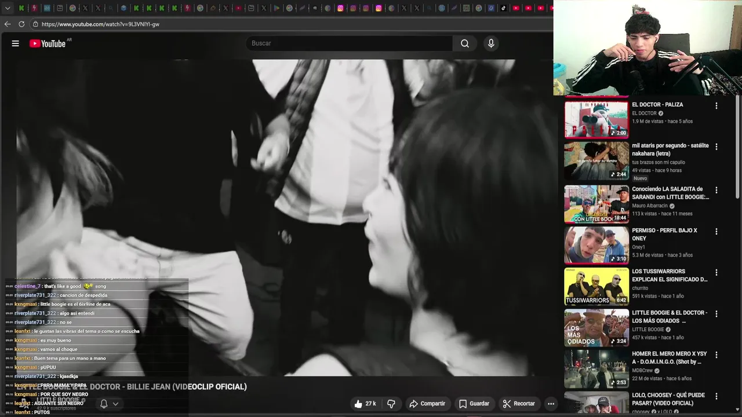
Task: Click channel name churrito
Action: 640,288
